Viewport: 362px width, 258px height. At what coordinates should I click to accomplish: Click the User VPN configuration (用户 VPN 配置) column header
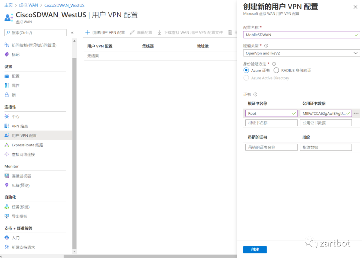[x=100, y=46]
